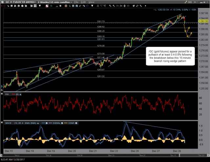
Task: Select the red pencil annotation tool
Action: tap(47, 6)
